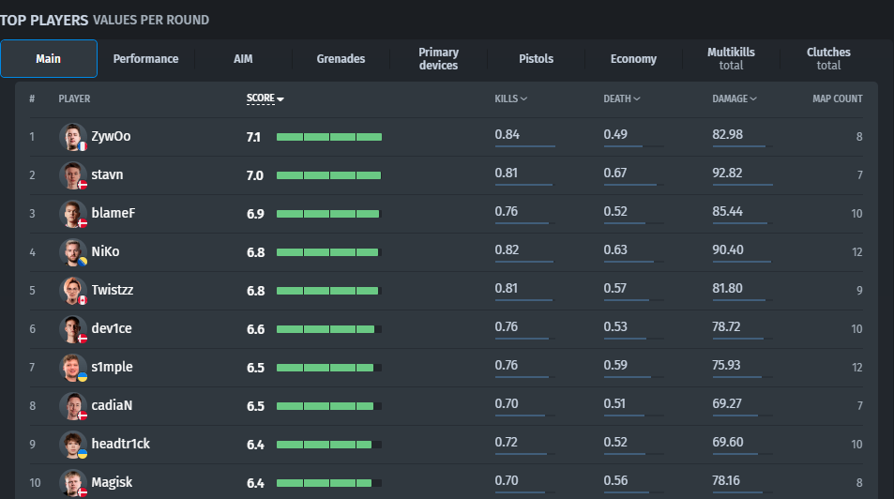Open headtr1ck player link
Viewport: 894px width, 499px height.
coord(121,444)
